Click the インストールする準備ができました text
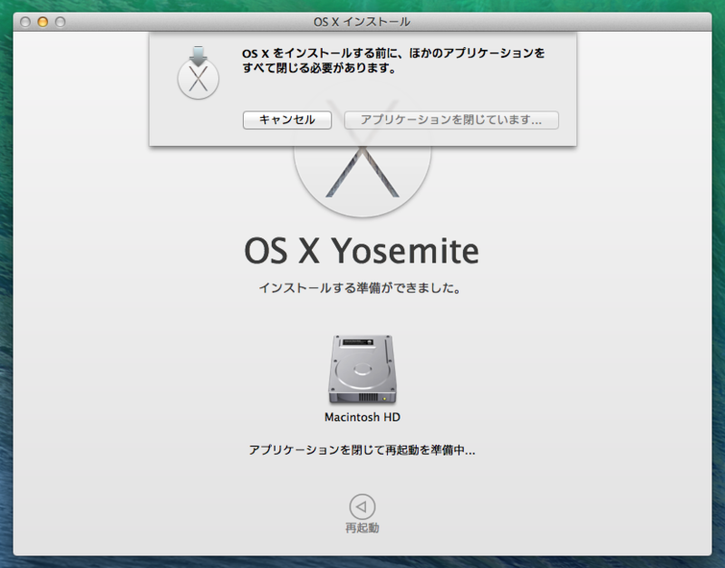This screenshot has width=725, height=568. click(360, 288)
